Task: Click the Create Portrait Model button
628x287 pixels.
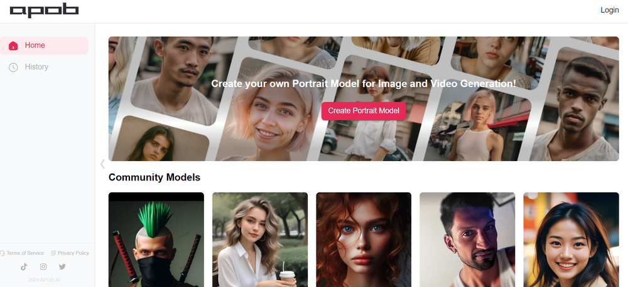Action: click(x=364, y=111)
